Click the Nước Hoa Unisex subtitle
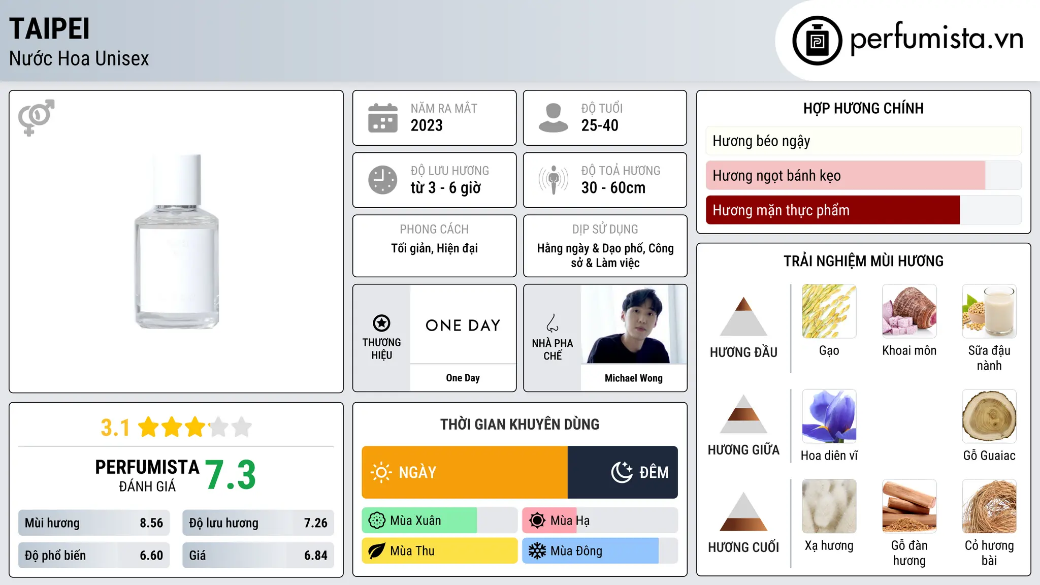 [79, 58]
